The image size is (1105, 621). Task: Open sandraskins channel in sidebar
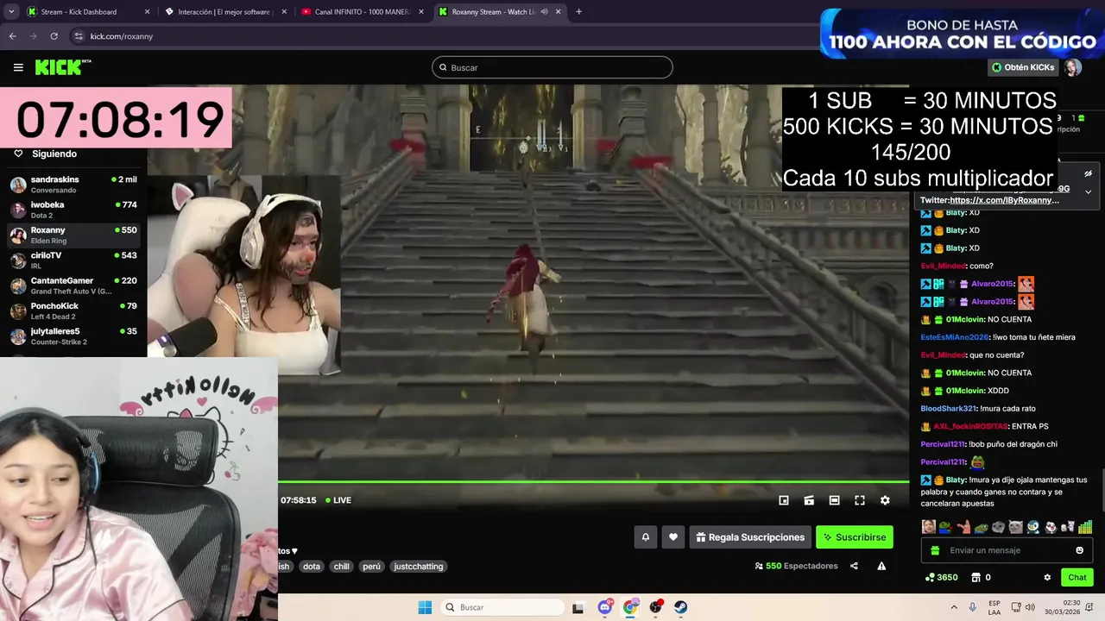[x=73, y=185]
